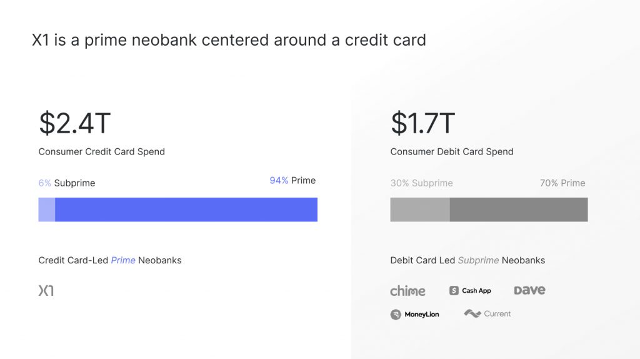The height and width of the screenshot is (359, 640).
Task: Click the light gray 30% subprime bar segment
Action: pos(420,210)
